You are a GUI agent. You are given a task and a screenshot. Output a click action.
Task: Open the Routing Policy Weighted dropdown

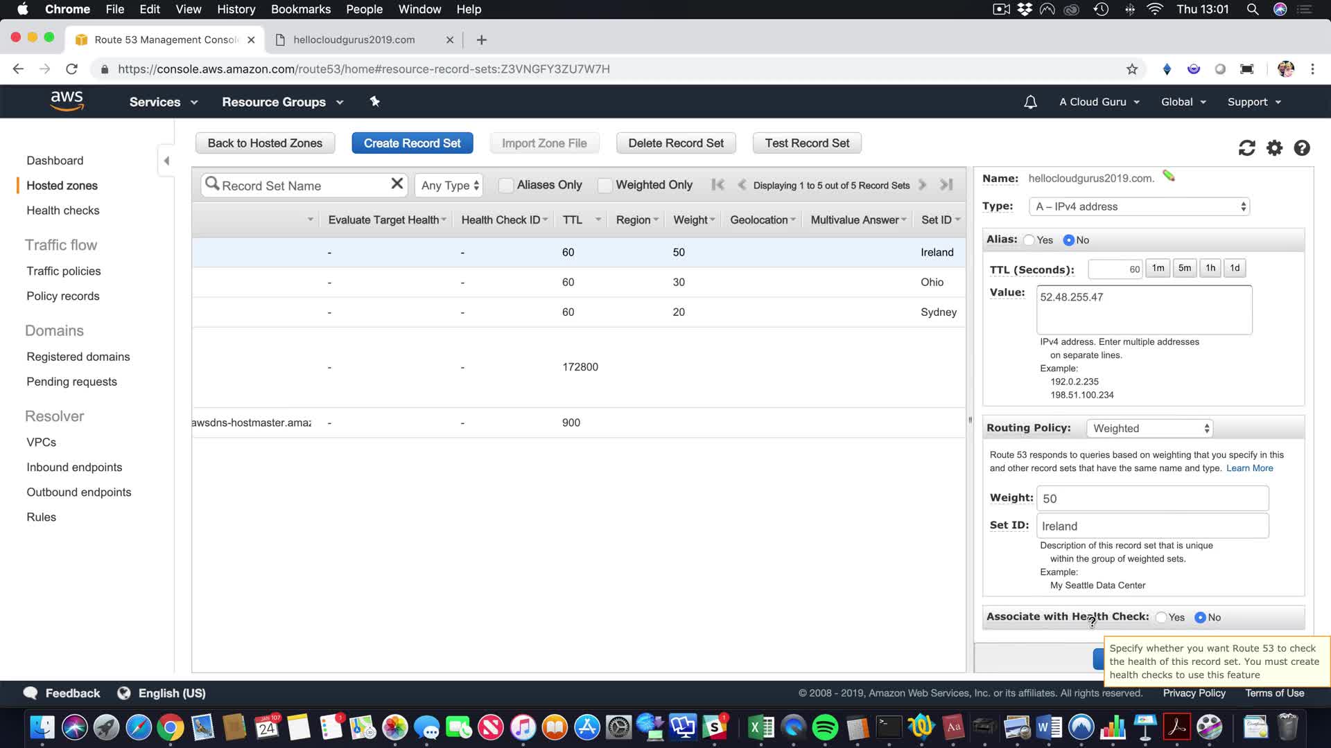[x=1149, y=428]
